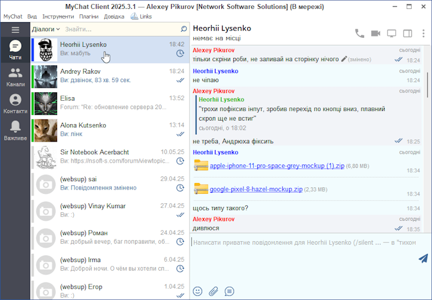Click sender name Alexey Pikurov at top message
432x300 pixels.
coord(214,50)
